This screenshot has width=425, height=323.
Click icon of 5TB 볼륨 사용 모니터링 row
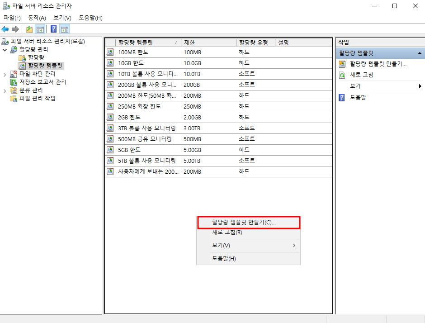click(x=110, y=161)
